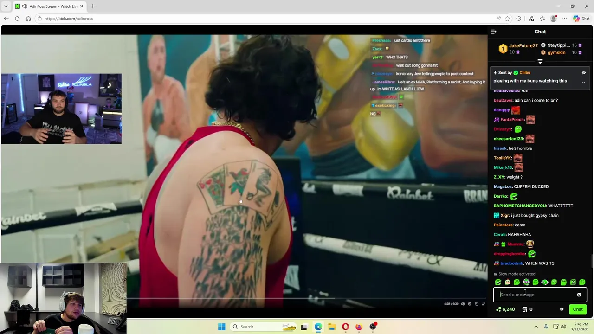Click username Xigr in chat
594x334 pixels.
pos(505,215)
